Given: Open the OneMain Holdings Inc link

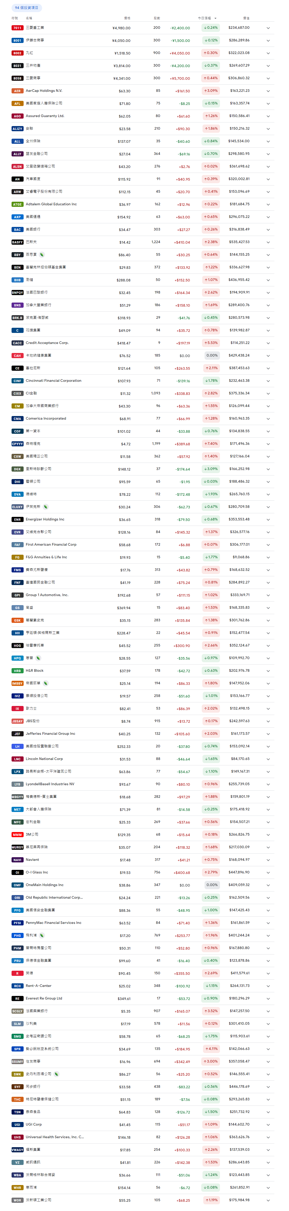Looking at the screenshot, I should [x=45, y=885].
